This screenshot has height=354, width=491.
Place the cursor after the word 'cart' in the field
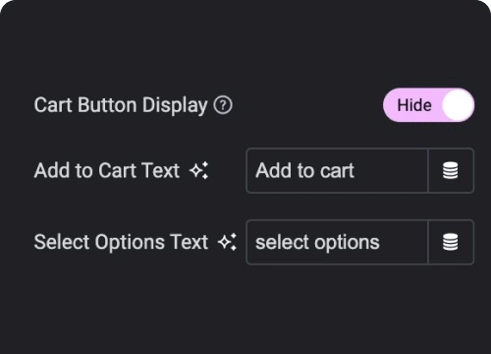tap(355, 170)
